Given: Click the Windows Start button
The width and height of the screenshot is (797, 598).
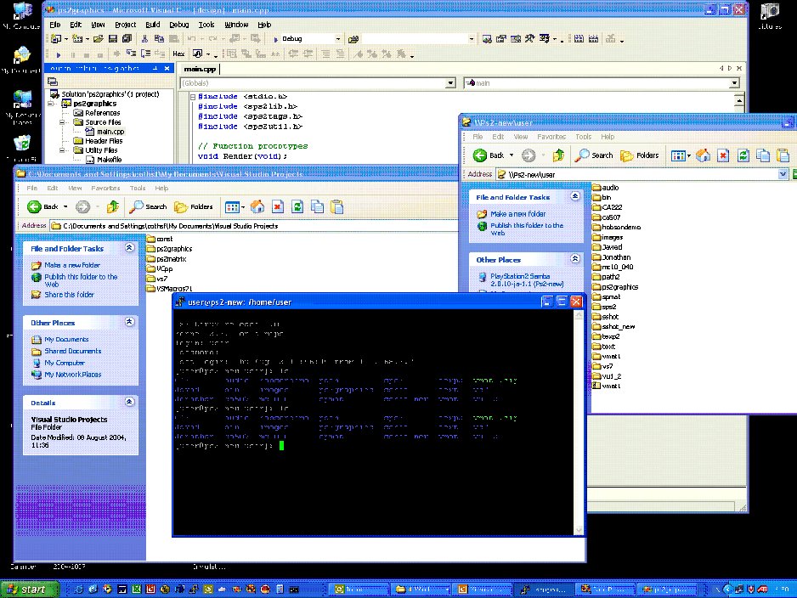Looking at the screenshot, I should point(29,590).
